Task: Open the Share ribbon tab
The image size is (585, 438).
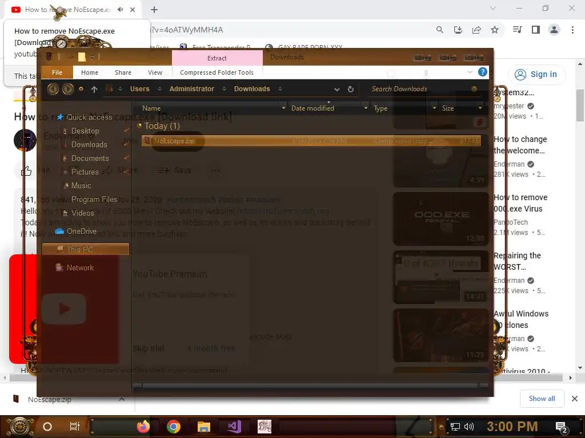Action: point(123,72)
